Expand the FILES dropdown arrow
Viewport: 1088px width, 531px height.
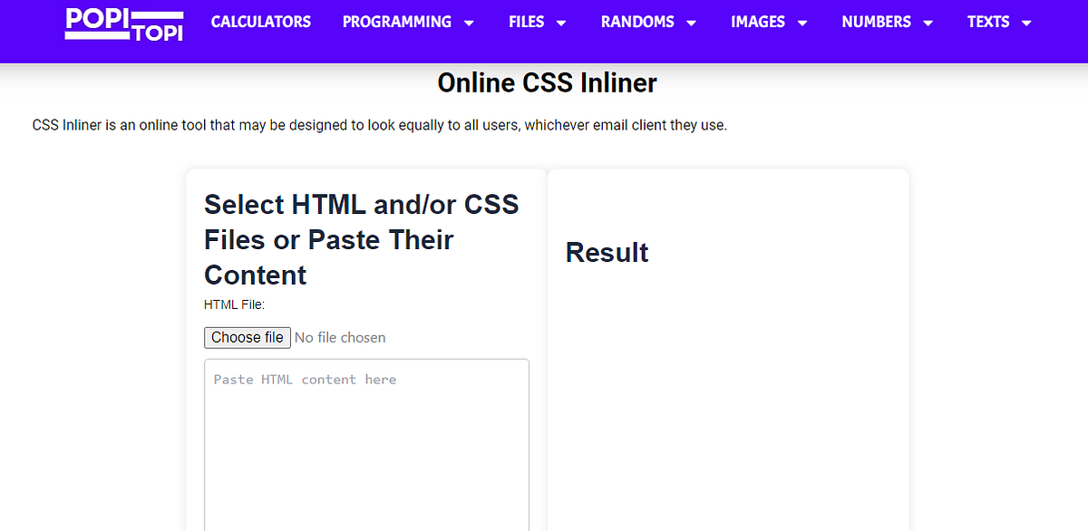564,22
